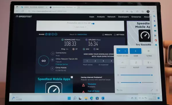Expand volume output device arrow
Screen dimensions: 172x105
click(x=156, y=82)
